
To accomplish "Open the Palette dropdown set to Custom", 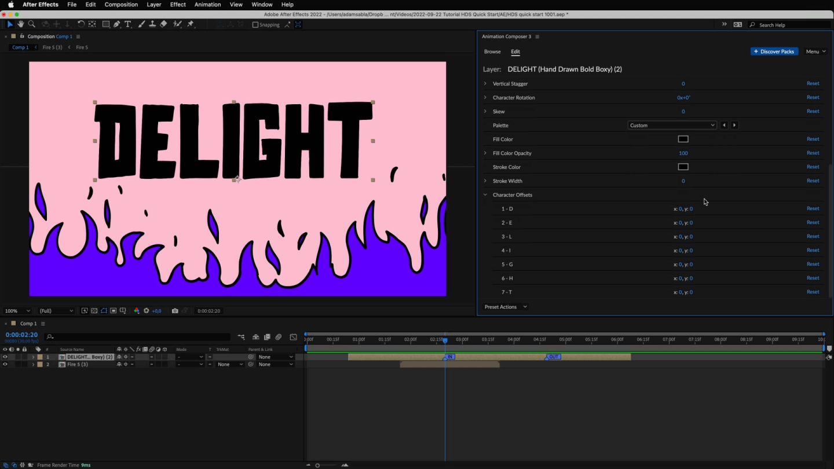I will pos(672,125).
